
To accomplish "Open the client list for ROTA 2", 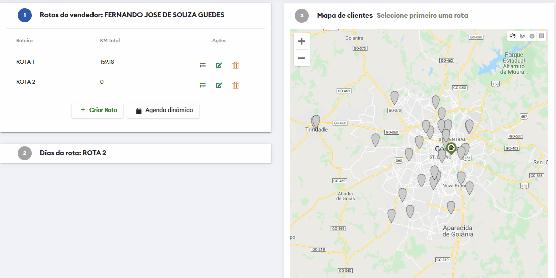I will pos(203,85).
